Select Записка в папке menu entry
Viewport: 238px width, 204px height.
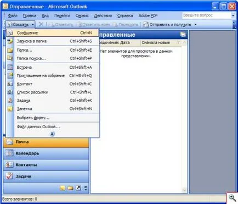tap(53, 41)
